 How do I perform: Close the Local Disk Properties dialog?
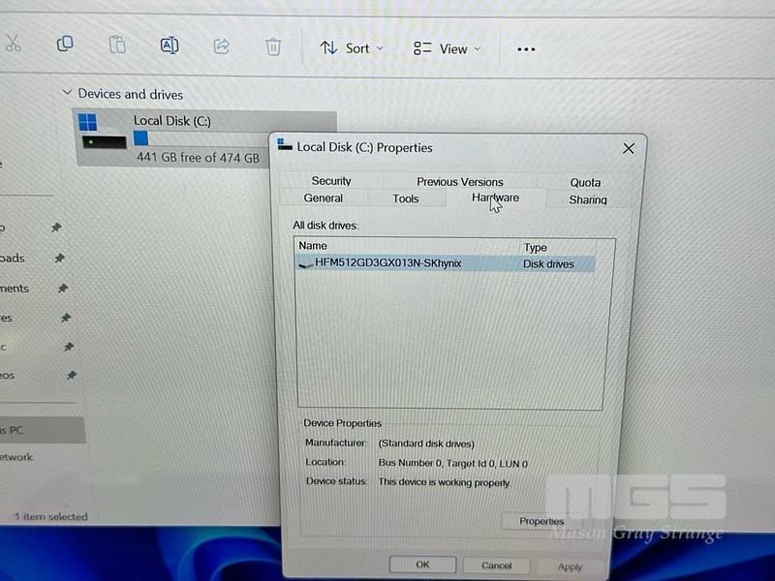pyautogui.click(x=628, y=148)
